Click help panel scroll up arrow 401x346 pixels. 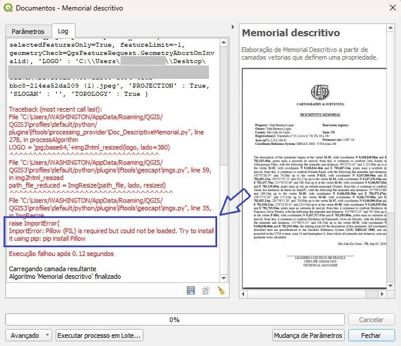(390, 27)
